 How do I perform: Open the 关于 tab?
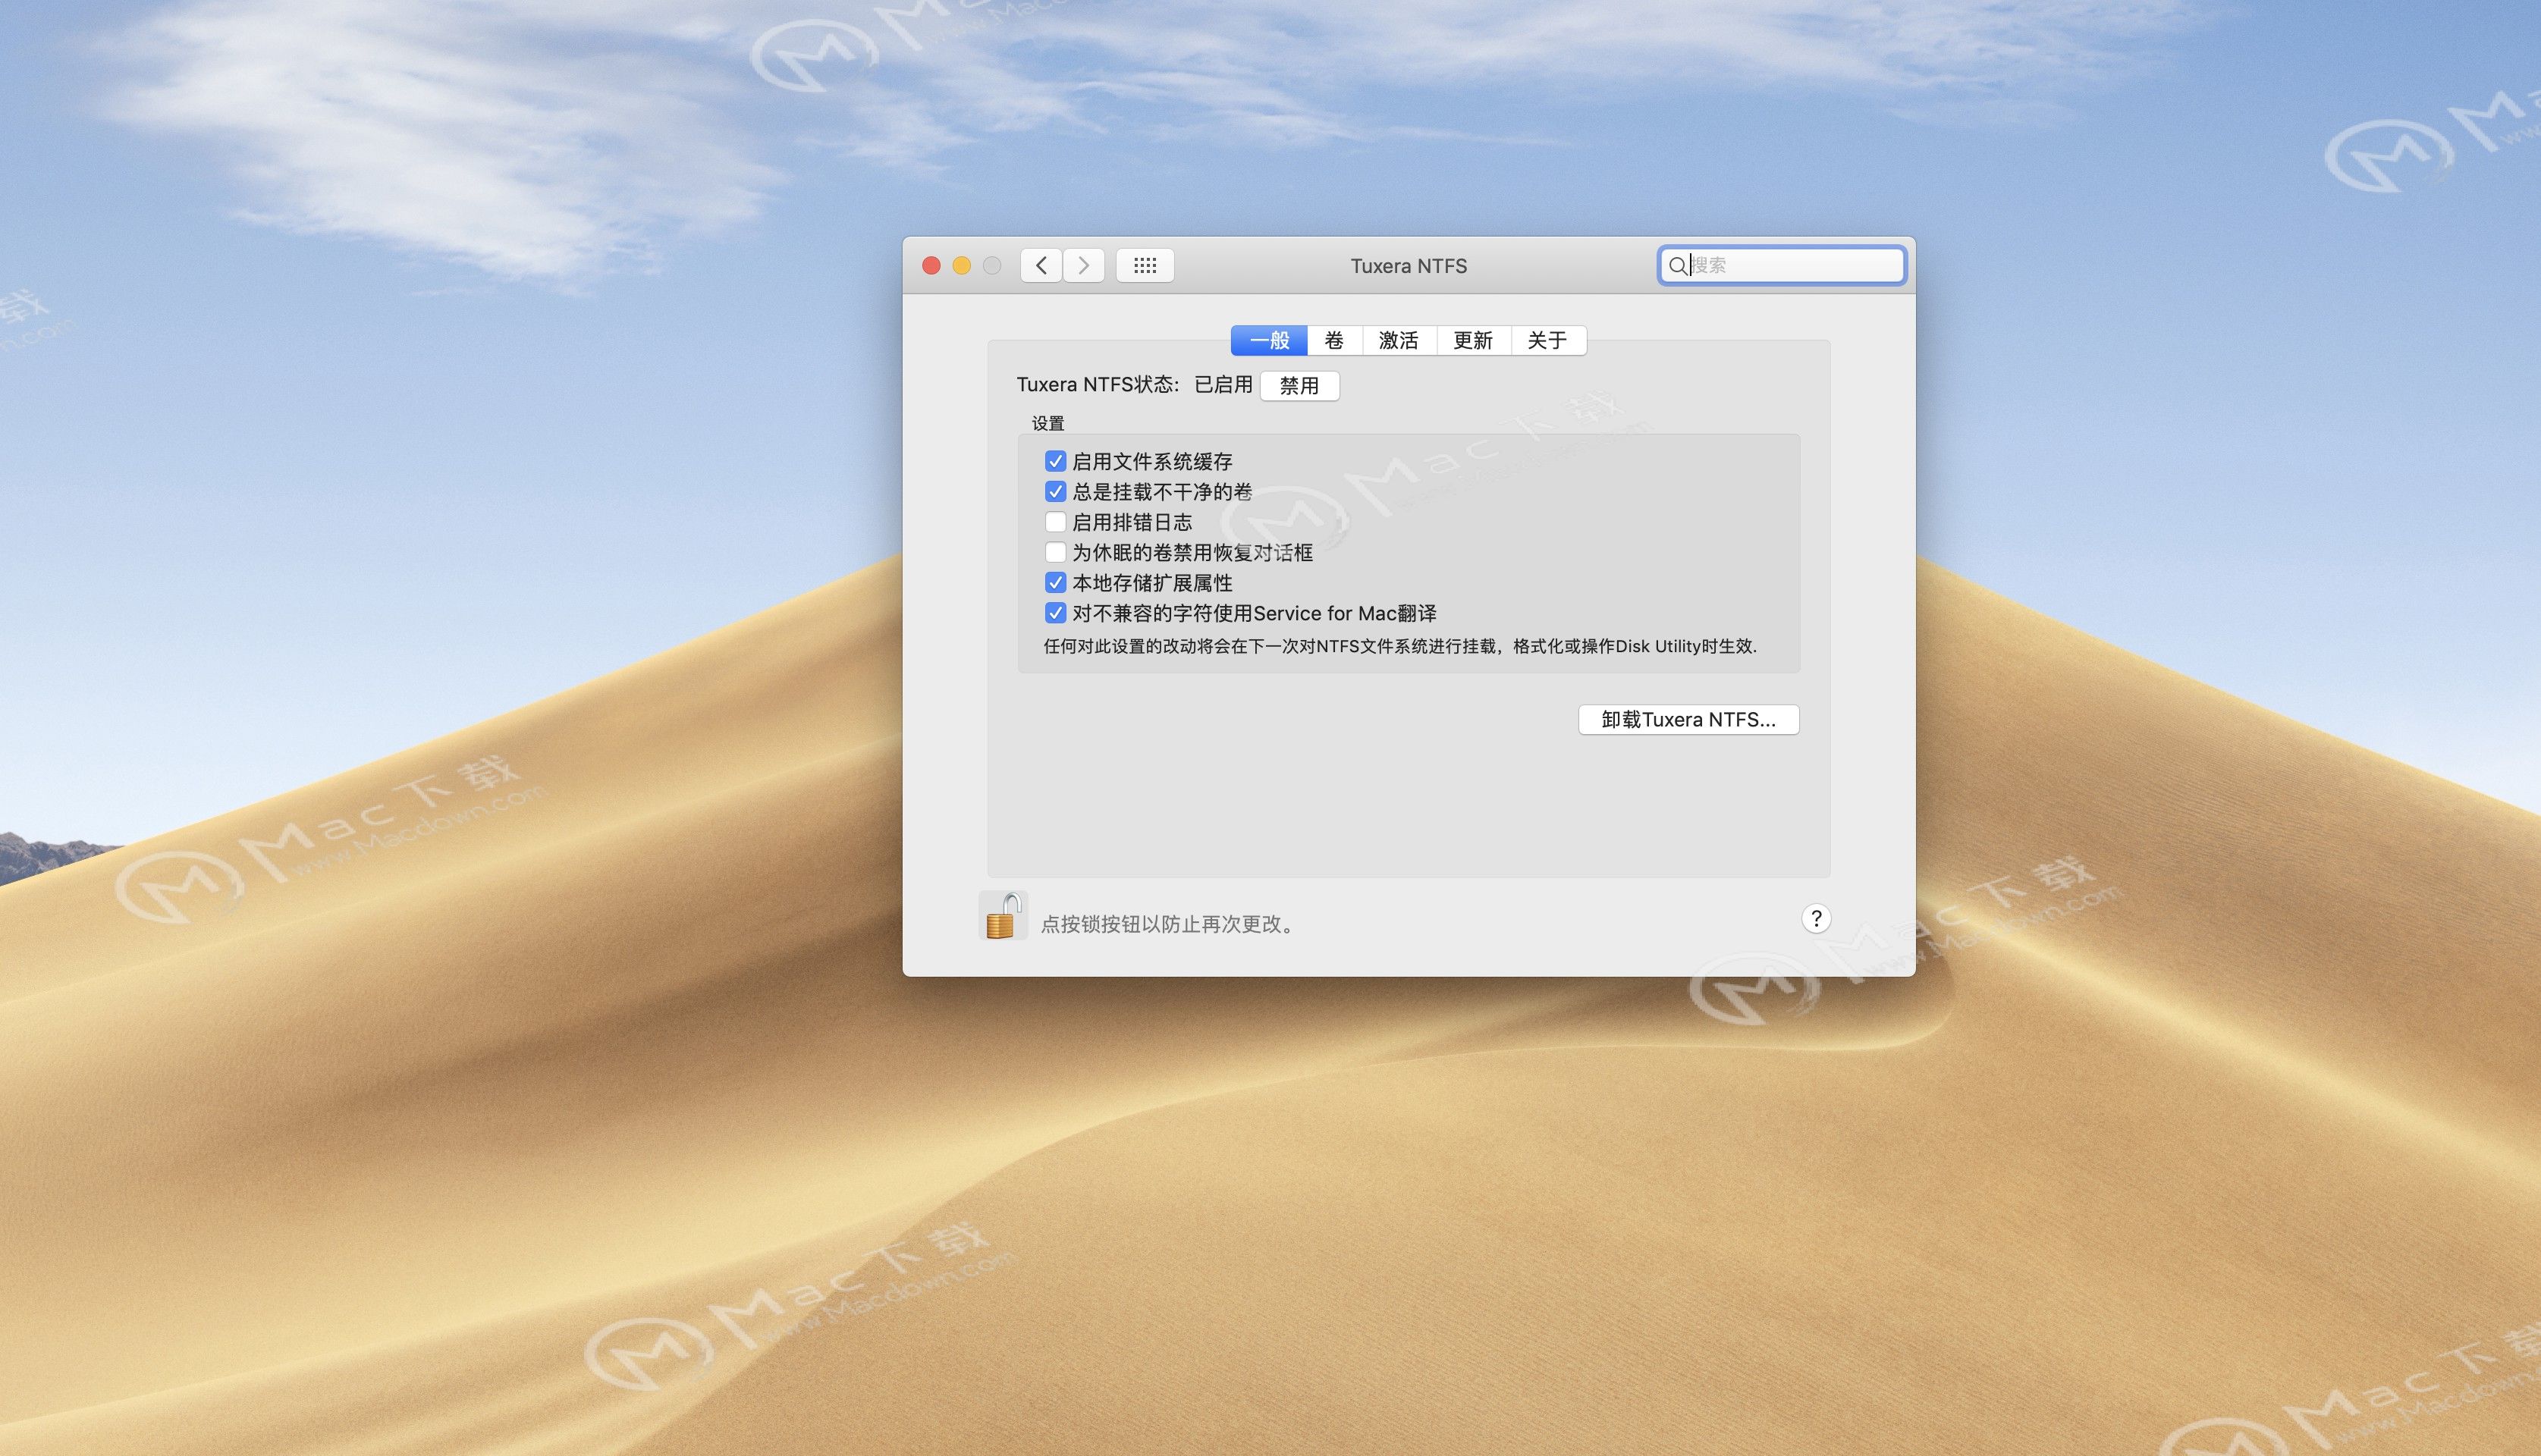click(x=1548, y=340)
